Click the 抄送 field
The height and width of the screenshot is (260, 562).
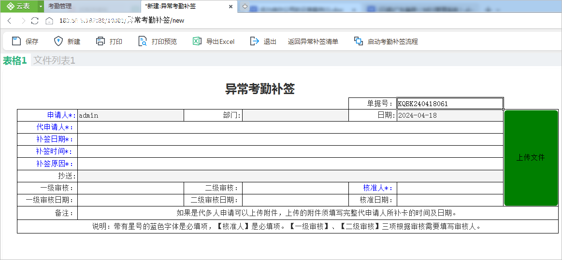click(290, 176)
